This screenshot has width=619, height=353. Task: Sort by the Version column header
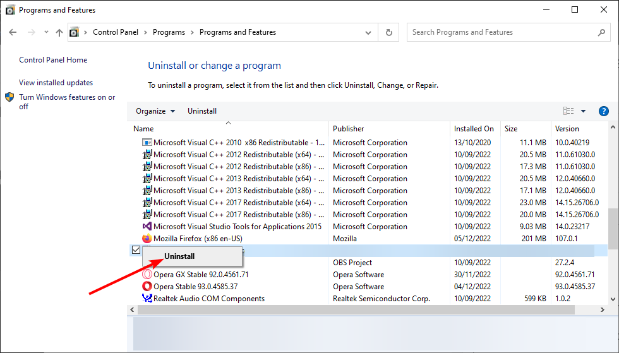pos(567,129)
